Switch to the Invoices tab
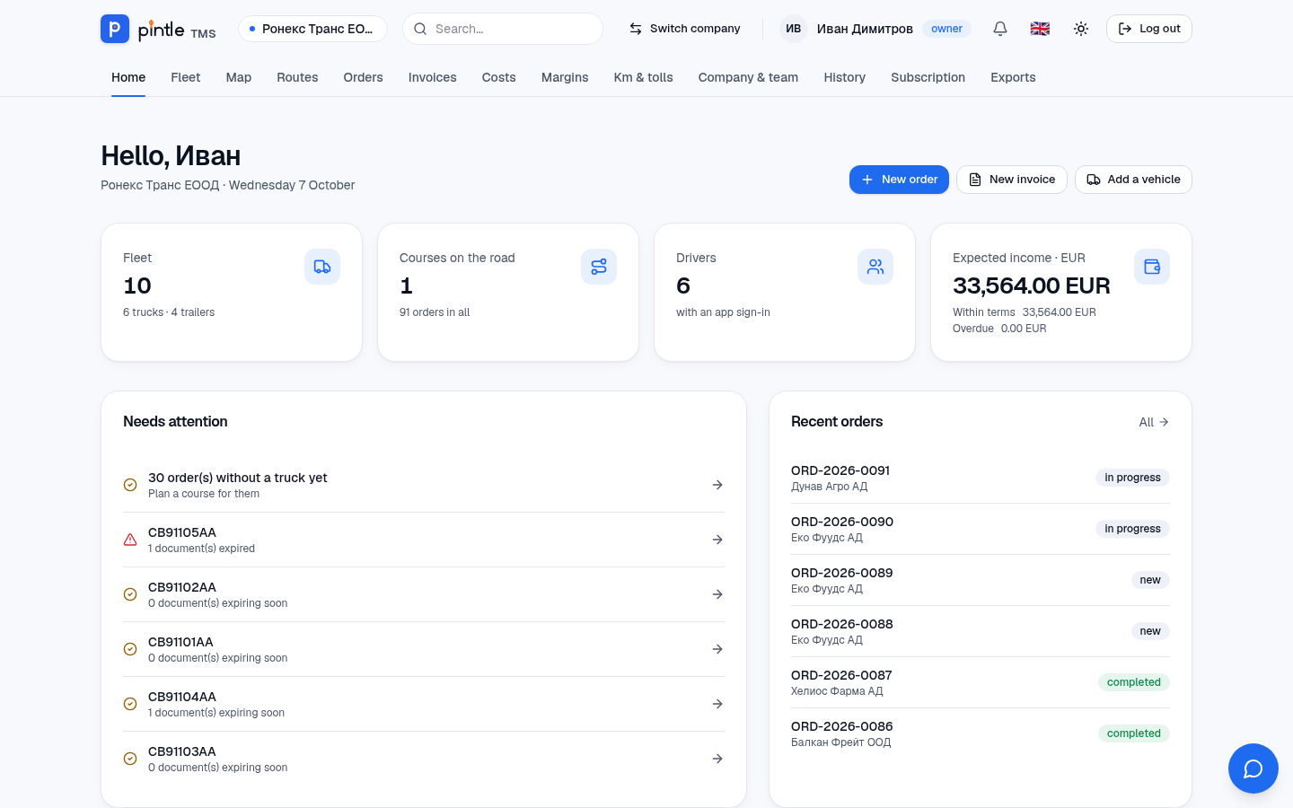The width and height of the screenshot is (1293, 808). [x=432, y=77]
